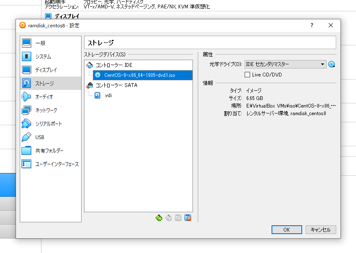Click the help question mark in title bar
The width and height of the screenshot is (356, 253).
312,25
